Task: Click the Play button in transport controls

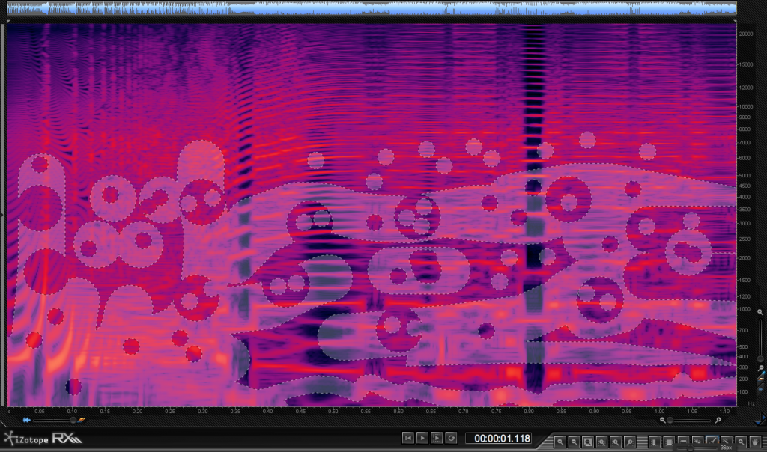Action: pos(422,438)
